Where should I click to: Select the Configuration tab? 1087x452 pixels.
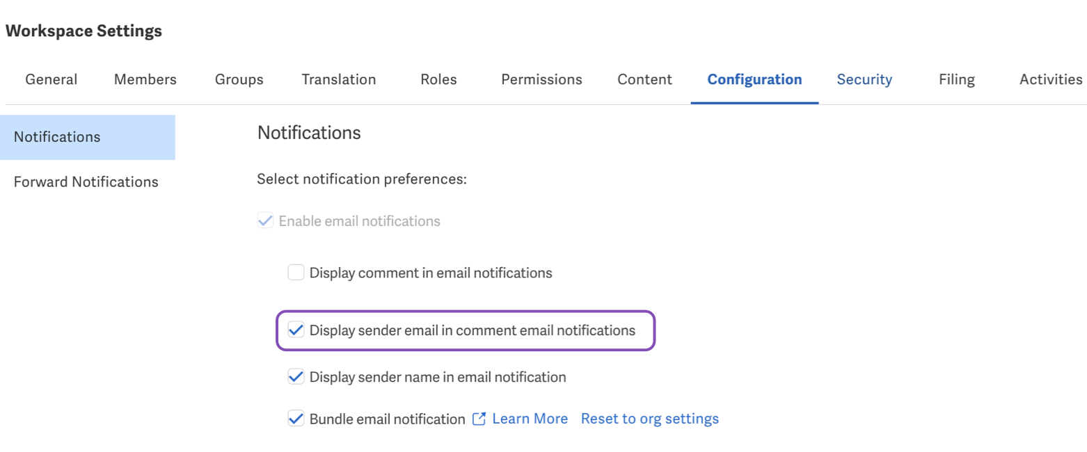754,79
